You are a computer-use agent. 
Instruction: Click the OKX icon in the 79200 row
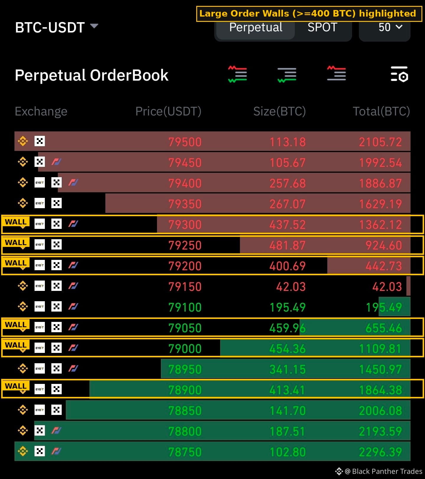56,265
